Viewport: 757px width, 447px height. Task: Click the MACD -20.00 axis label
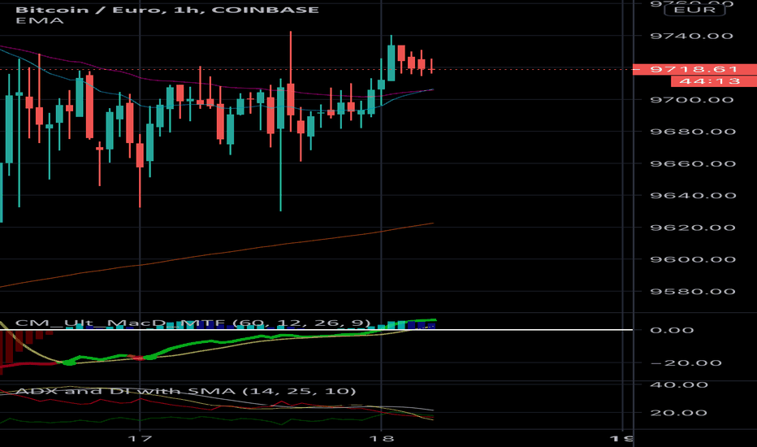point(686,363)
